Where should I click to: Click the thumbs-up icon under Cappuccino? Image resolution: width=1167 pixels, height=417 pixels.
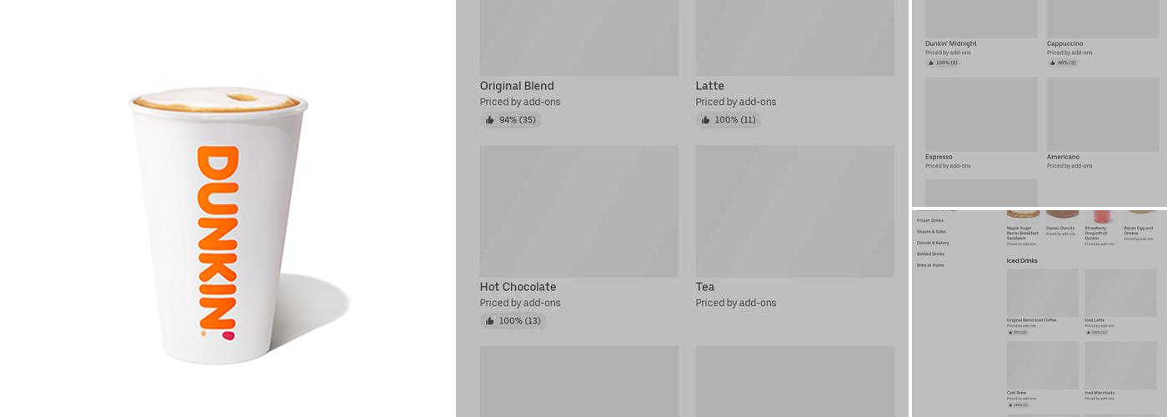coord(1053,63)
